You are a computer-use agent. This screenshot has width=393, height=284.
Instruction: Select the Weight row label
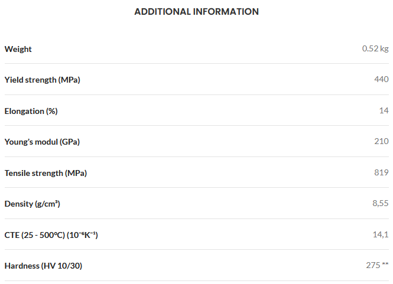pos(18,49)
